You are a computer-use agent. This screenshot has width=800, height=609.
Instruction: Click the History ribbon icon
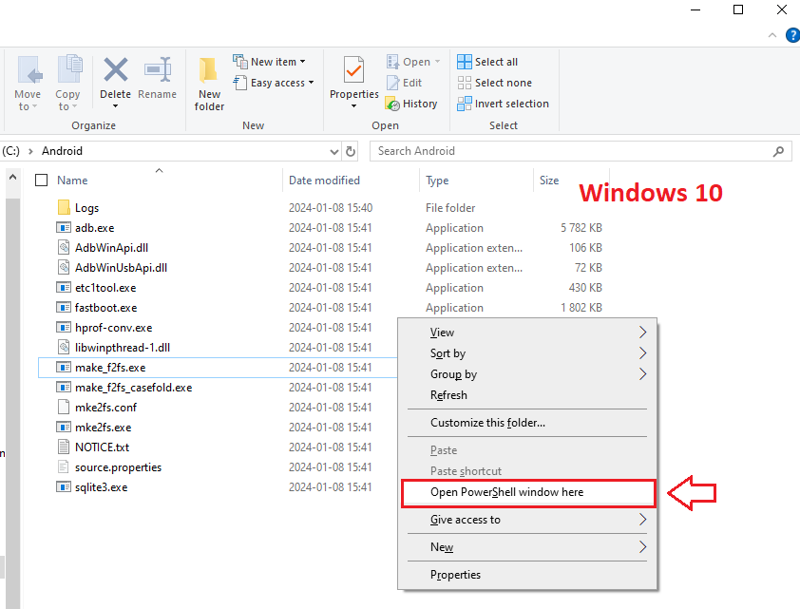[392, 104]
